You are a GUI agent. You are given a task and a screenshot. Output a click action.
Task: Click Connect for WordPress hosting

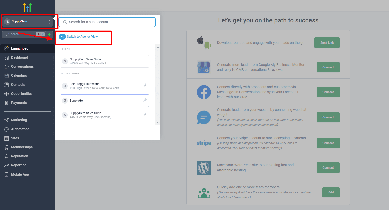coord(328,168)
